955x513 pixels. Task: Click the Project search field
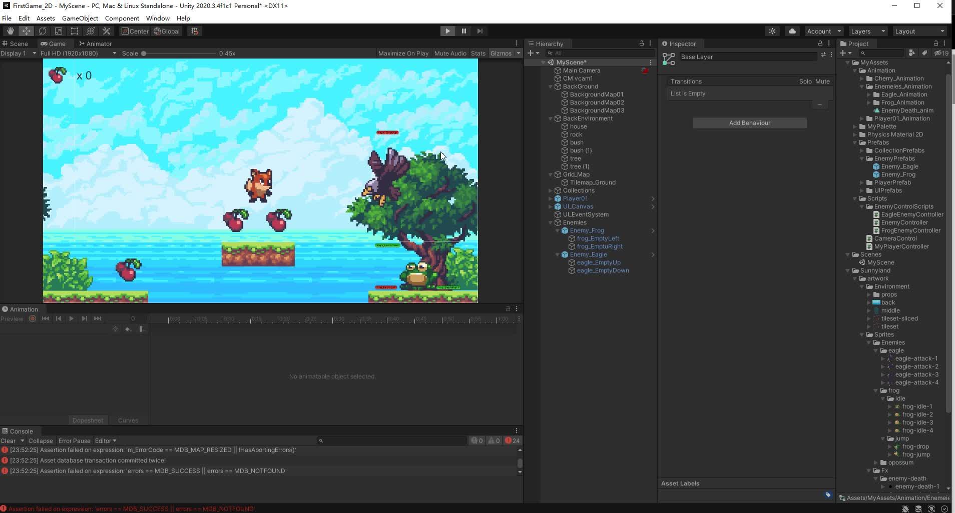pyautogui.click(x=882, y=53)
